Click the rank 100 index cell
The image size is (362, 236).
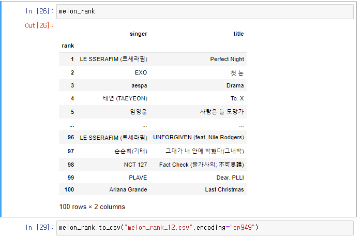(x=69, y=189)
